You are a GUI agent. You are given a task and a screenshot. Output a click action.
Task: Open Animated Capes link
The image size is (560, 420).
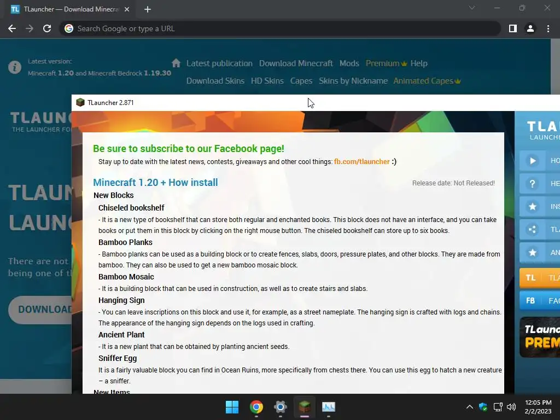tap(427, 81)
